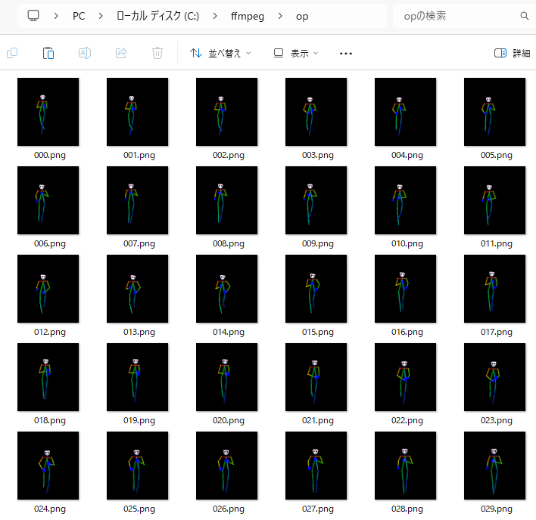Toggle the 詳細 details pane

coord(512,53)
